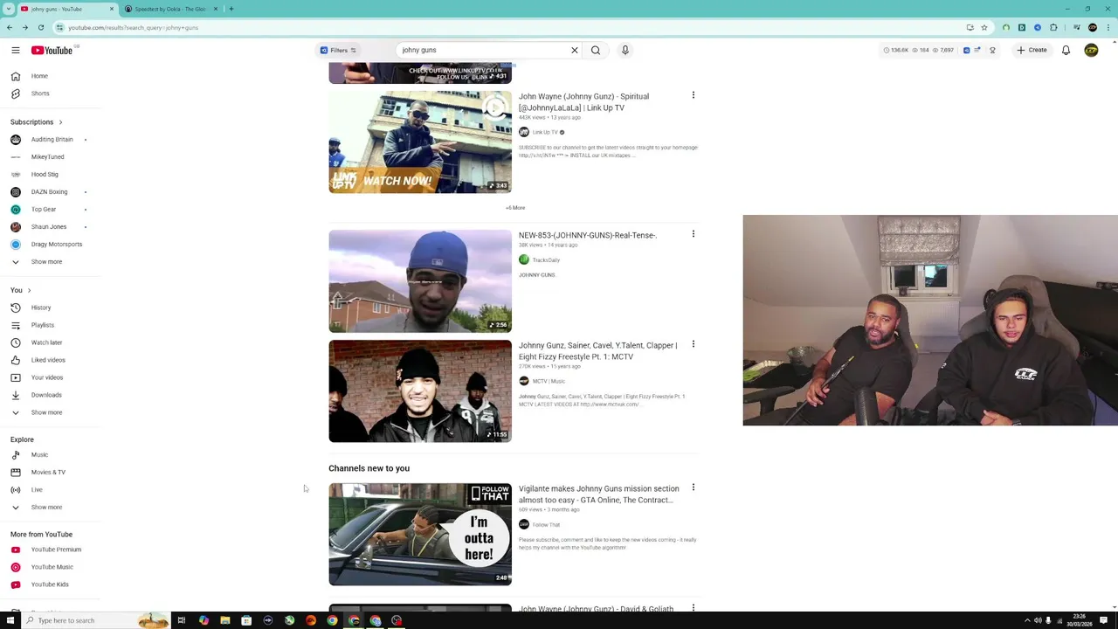Go to YouTube home via the logo
The width and height of the screenshot is (1118, 629).
pos(52,51)
